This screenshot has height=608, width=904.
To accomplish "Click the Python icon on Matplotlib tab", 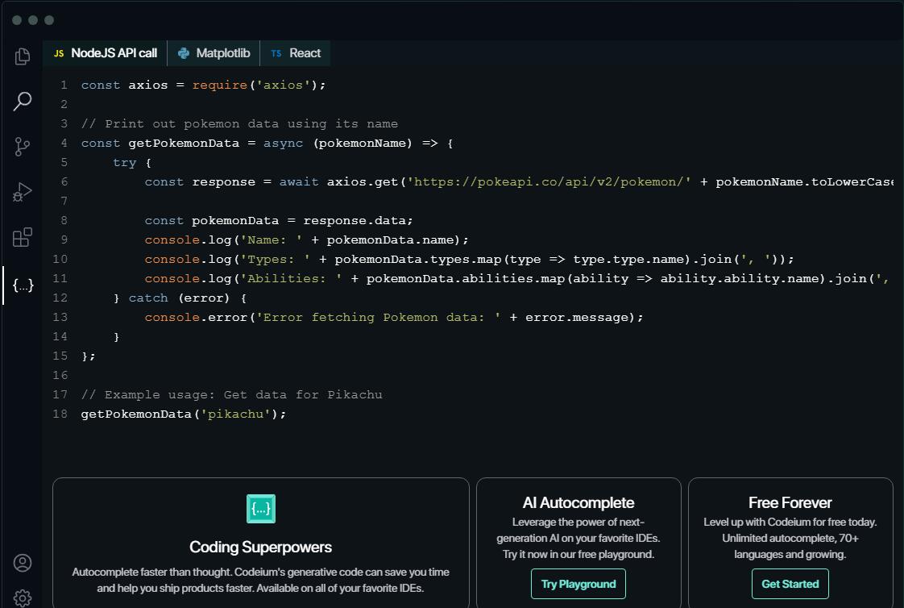I will (184, 53).
